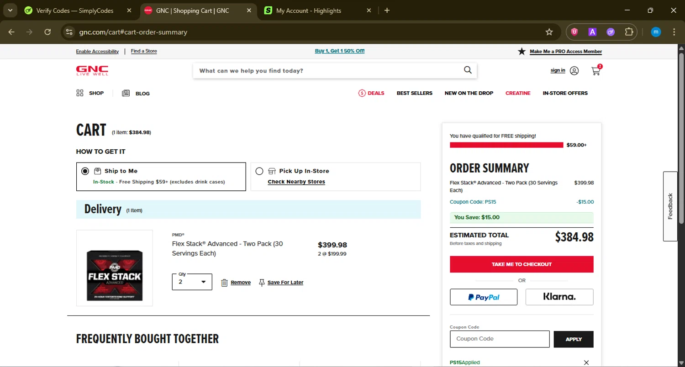Viewport: 685px width, 367px height.
Task: Reload the GNC cart page
Action: click(47, 32)
